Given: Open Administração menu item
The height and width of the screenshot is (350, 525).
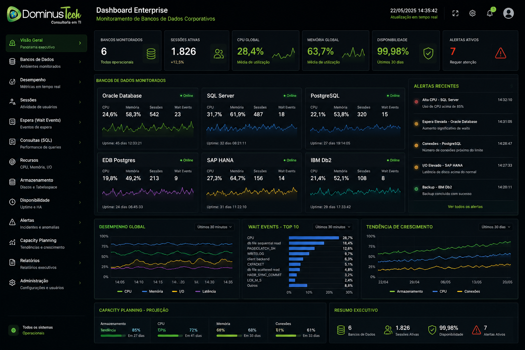Looking at the screenshot, I should tap(46, 284).
